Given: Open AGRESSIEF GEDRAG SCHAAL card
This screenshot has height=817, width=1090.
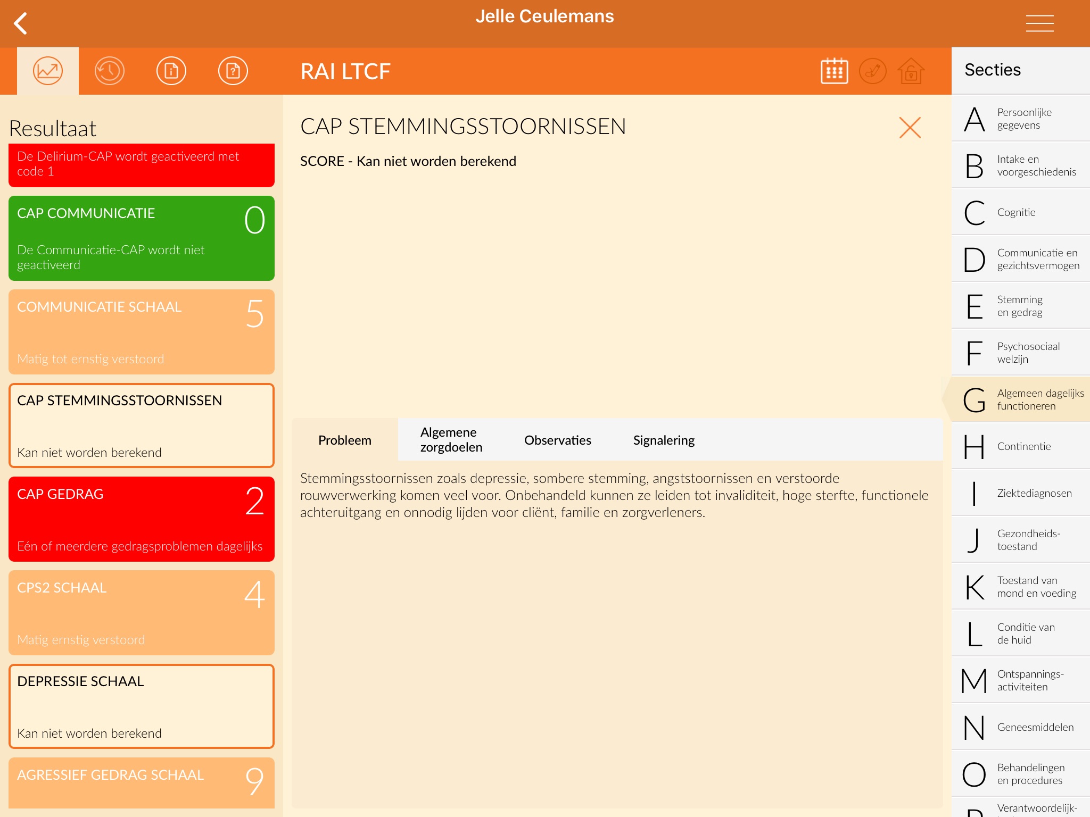Looking at the screenshot, I should (142, 783).
